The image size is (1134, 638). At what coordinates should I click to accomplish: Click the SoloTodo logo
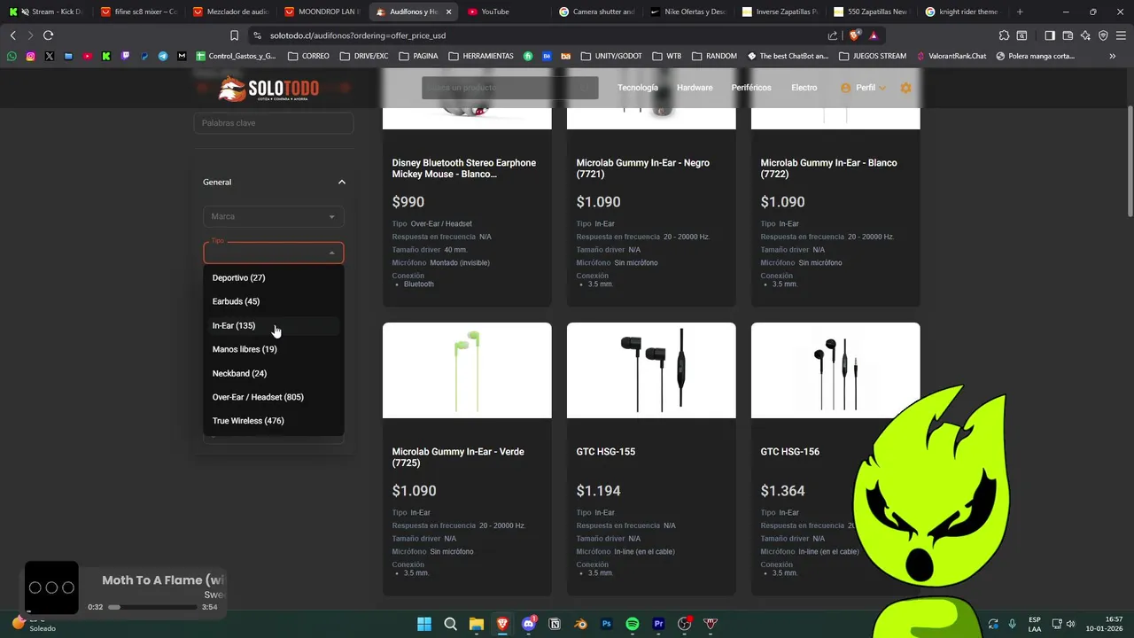[268, 89]
